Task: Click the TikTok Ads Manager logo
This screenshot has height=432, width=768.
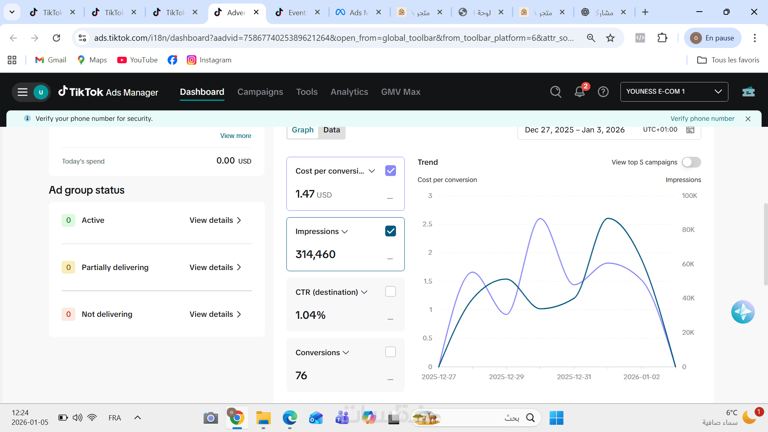Action: [108, 92]
